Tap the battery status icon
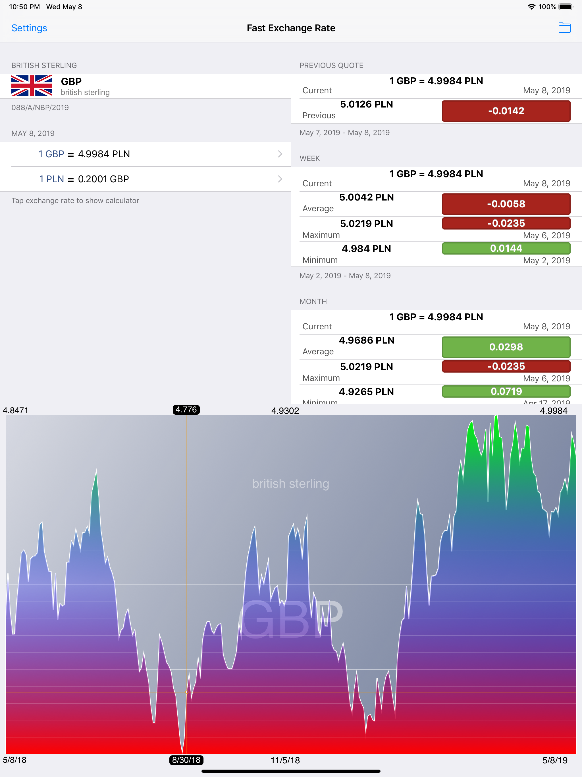The width and height of the screenshot is (582, 777). coord(566,7)
